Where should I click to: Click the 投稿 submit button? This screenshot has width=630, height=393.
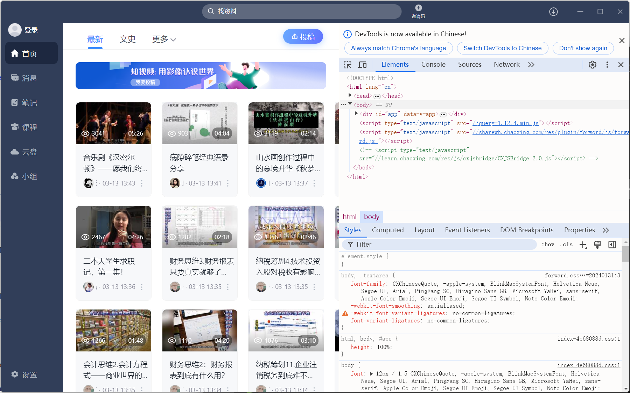click(303, 37)
